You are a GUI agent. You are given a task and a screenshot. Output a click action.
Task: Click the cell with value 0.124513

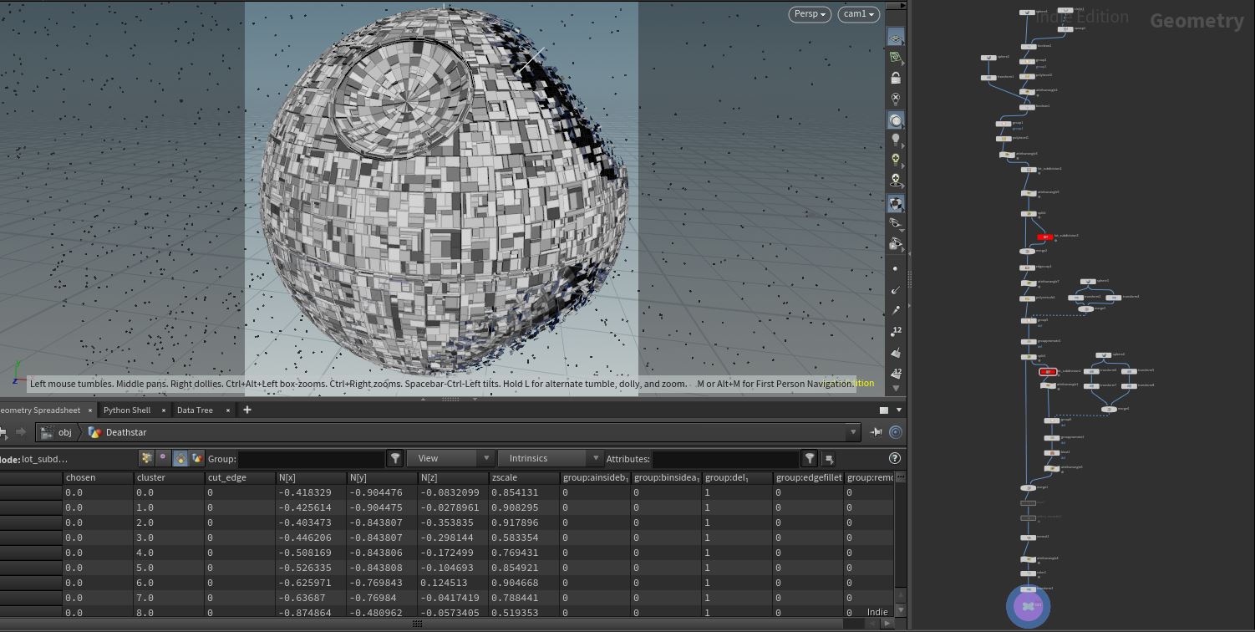pyautogui.click(x=453, y=583)
